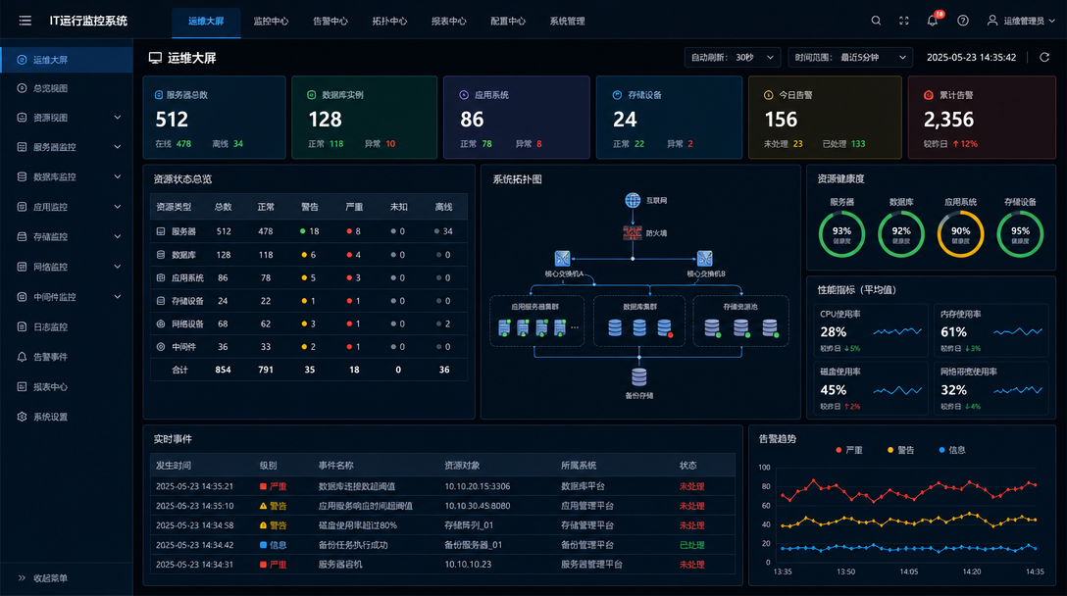The width and height of the screenshot is (1067, 596).
Task: Switch to the 拓扑中心 tab
Action: [x=389, y=22]
